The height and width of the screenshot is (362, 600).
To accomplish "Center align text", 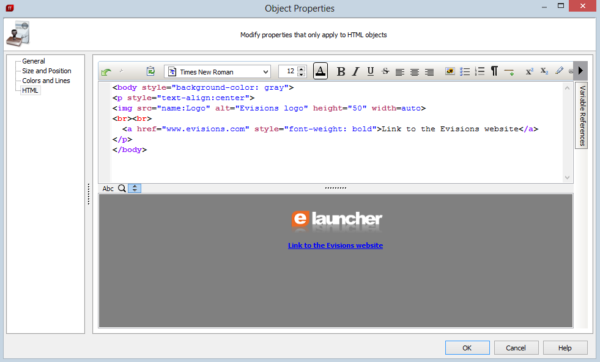I will tap(415, 72).
